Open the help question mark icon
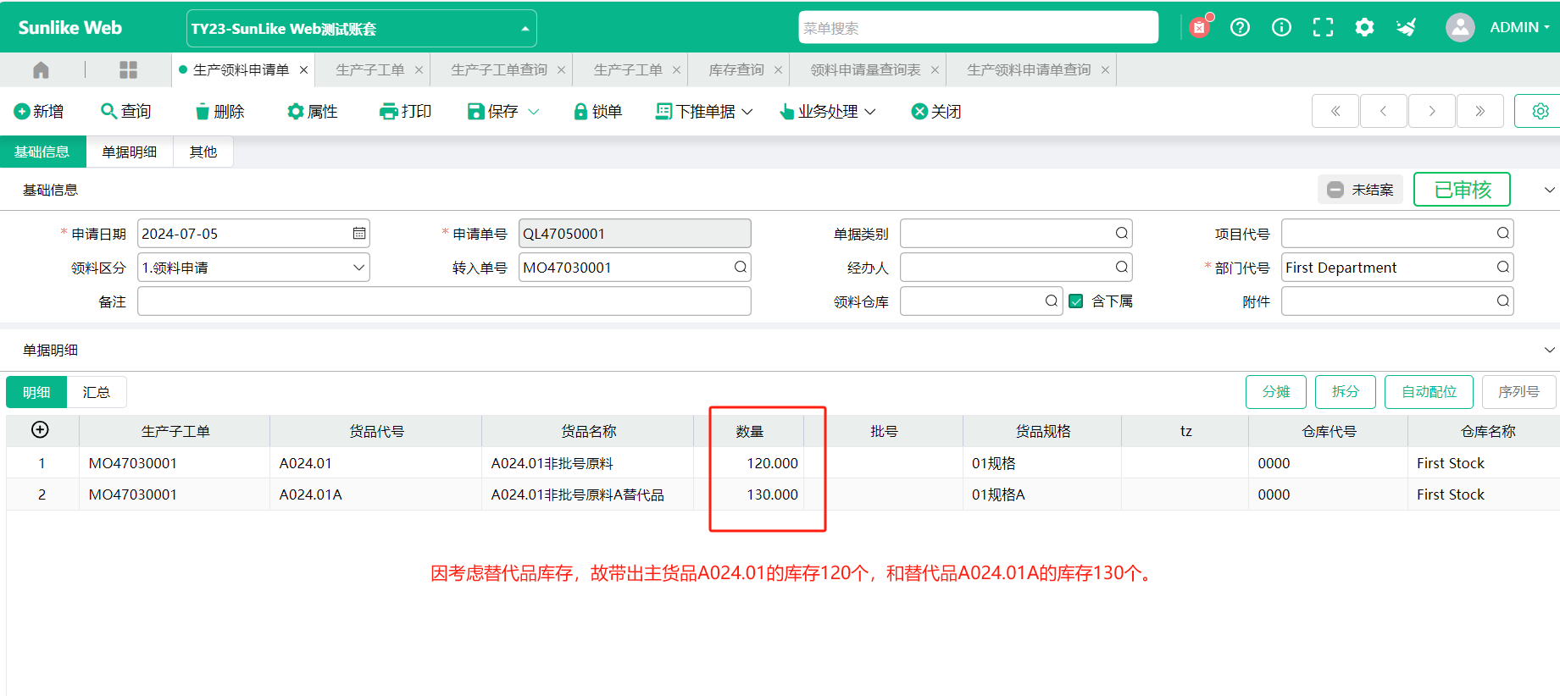1560x696 pixels. pos(1240,27)
